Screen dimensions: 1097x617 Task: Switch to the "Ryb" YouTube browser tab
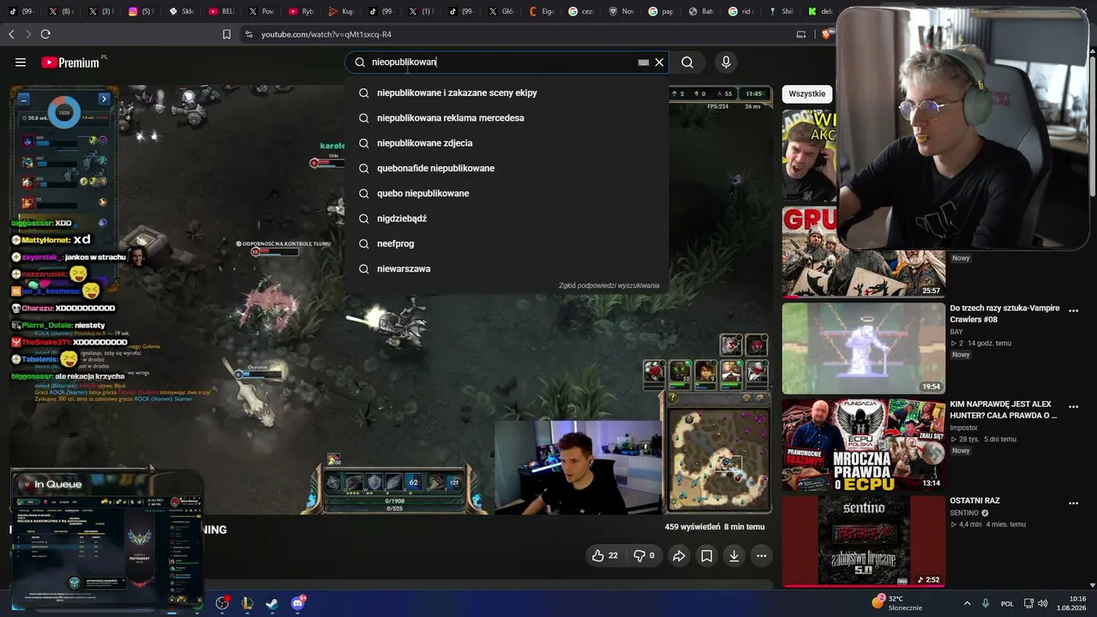(300, 11)
